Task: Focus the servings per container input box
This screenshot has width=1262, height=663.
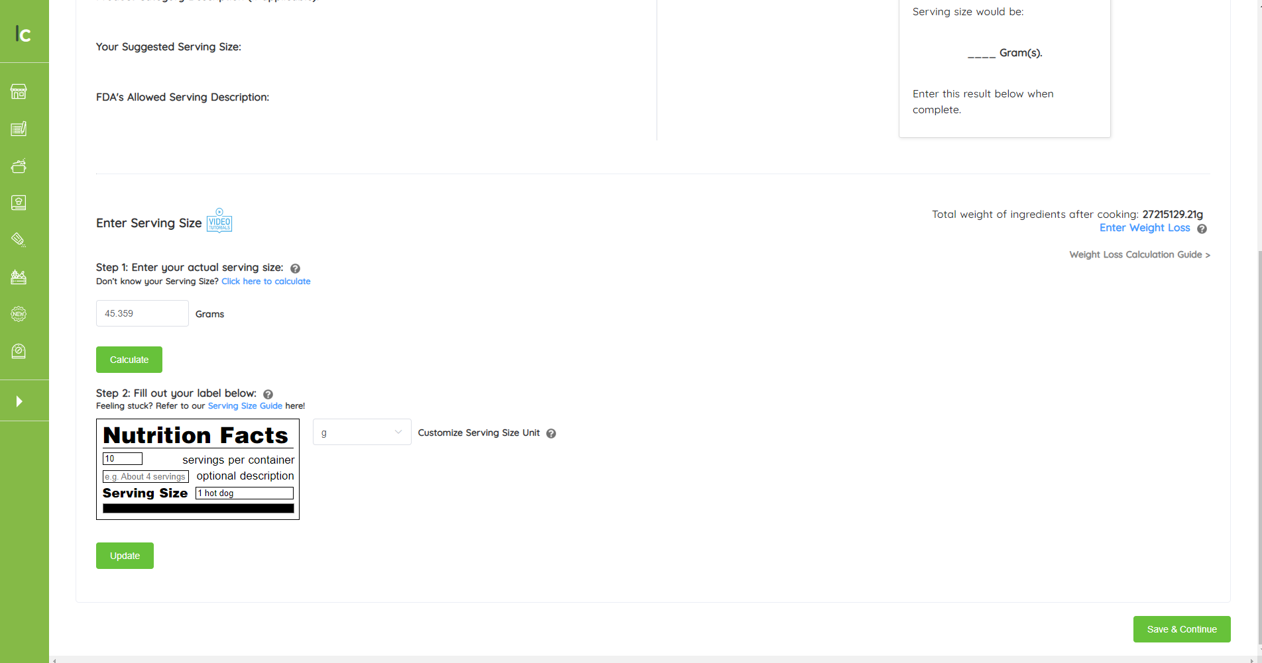Action: pyautogui.click(x=123, y=459)
